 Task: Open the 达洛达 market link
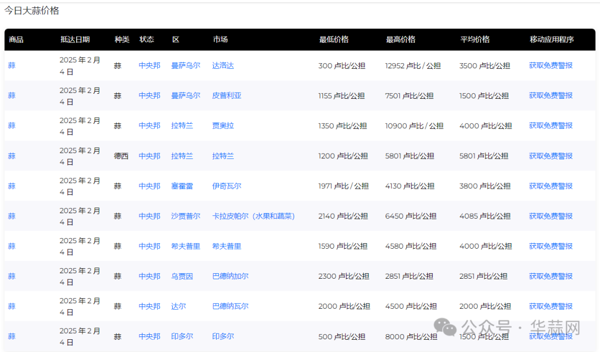(223, 66)
